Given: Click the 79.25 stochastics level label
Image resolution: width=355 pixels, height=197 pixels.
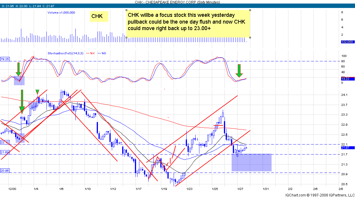Looking at the screenshot, I should click(x=5, y=59).
